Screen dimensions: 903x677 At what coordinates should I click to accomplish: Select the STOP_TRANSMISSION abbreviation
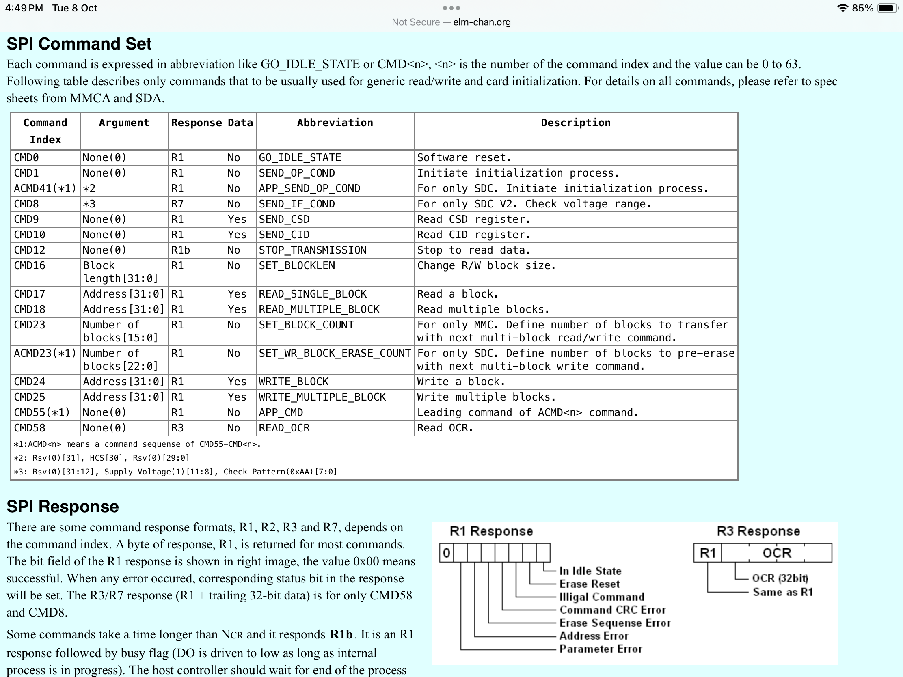(335, 250)
